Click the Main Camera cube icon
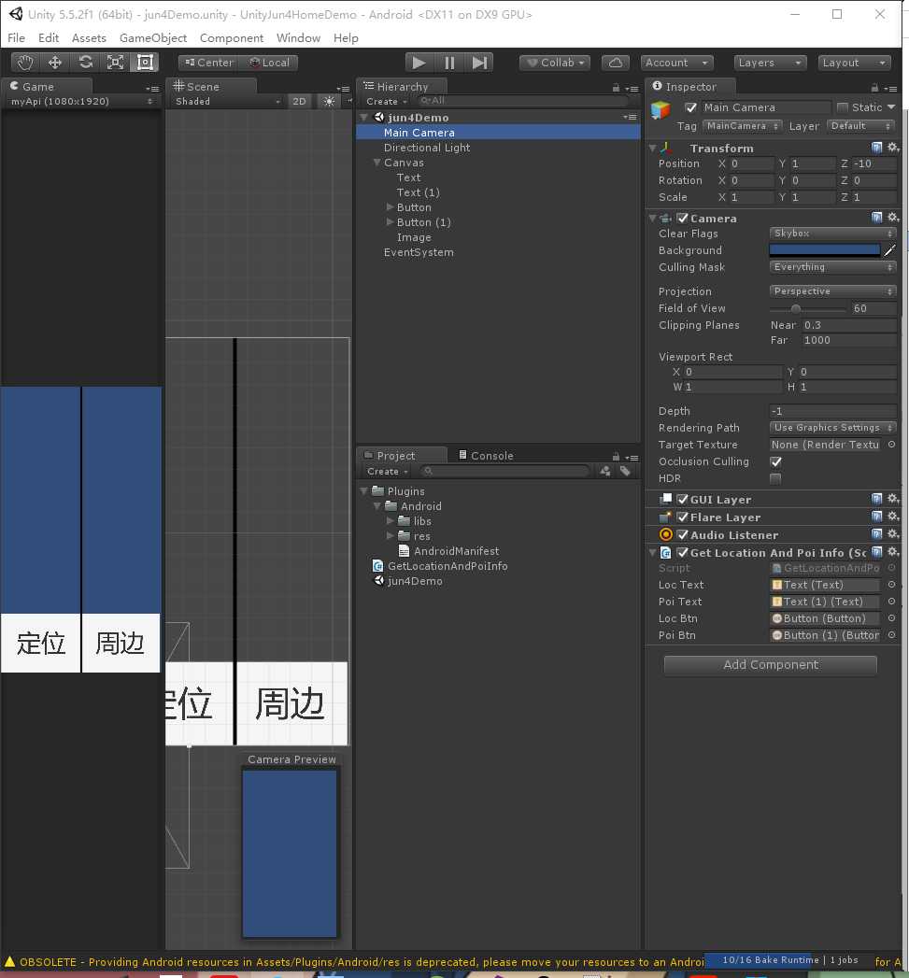 tap(660, 110)
